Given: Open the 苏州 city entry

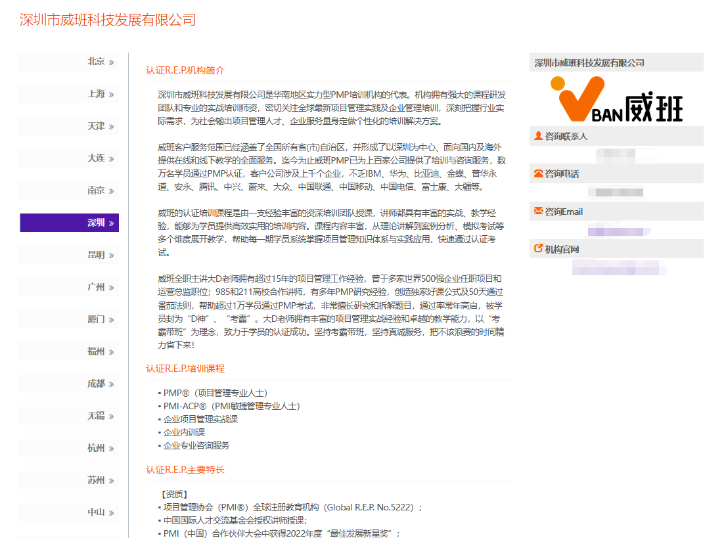Looking at the screenshot, I should [x=70, y=480].
